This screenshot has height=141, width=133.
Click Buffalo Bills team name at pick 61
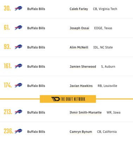pyautogui.click(x=36, y=28)
